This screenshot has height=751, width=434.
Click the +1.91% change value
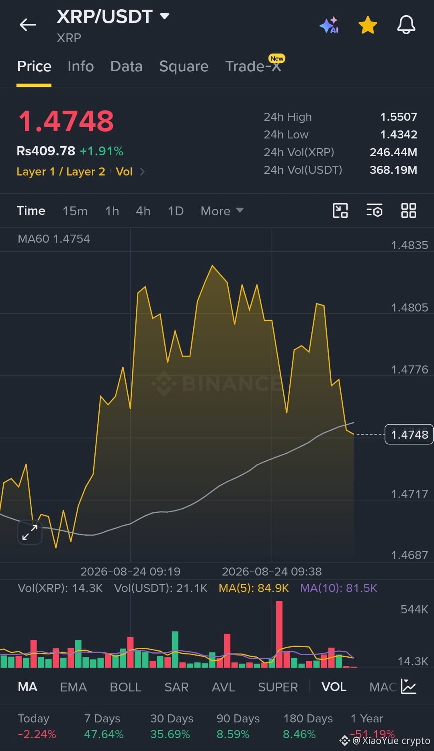pos(102,151)
